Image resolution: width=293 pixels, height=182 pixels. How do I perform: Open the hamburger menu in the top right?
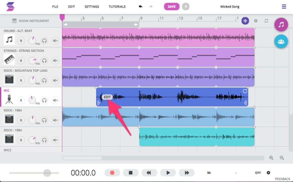283,6
